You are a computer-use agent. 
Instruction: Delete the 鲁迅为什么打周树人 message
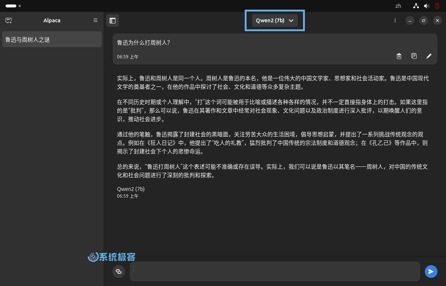click(399, 56)
